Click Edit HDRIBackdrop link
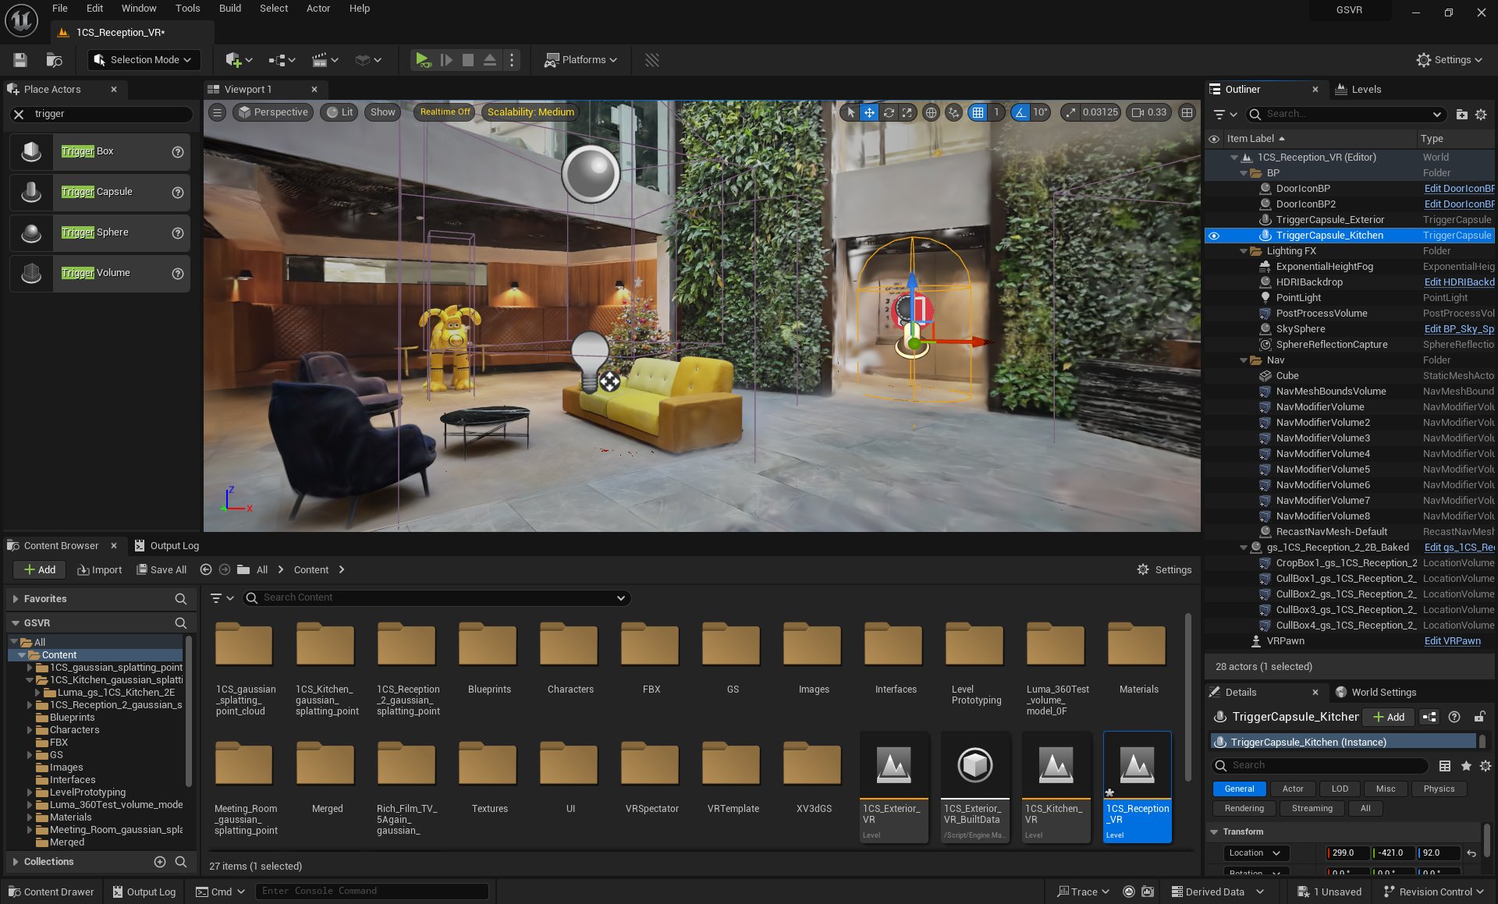 [1459, 282]
